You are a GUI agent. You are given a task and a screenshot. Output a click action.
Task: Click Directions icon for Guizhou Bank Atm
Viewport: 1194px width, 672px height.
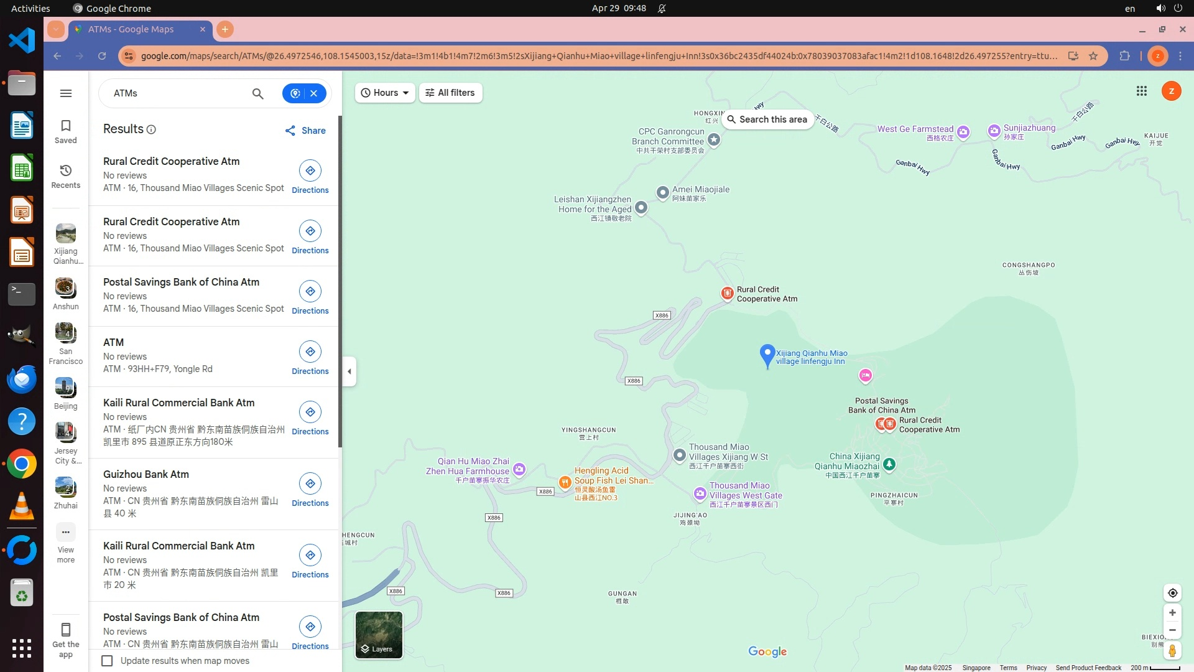click(x=310, y=483)
